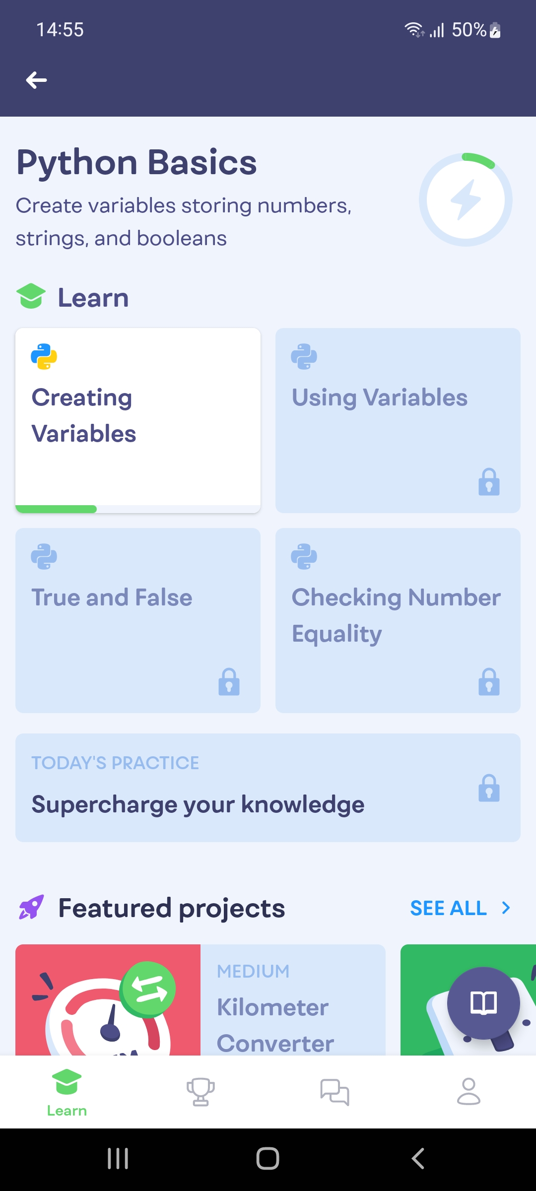Open the chat bubbles community tab
536x1191 pixels.
pyautogui.click(x=335, y=1092)
